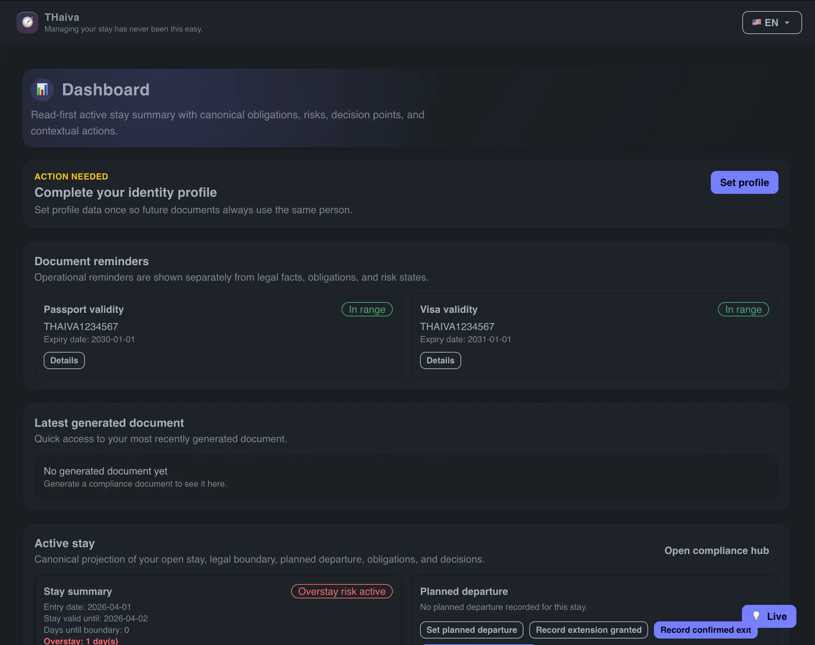Click the Dashboard bar chart icon

click(x=42, y=90)
